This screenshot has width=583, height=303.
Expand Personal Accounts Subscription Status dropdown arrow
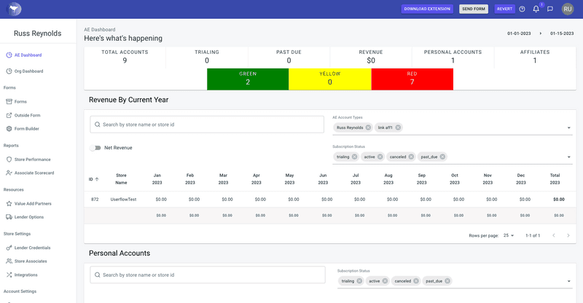pos(568,281)
